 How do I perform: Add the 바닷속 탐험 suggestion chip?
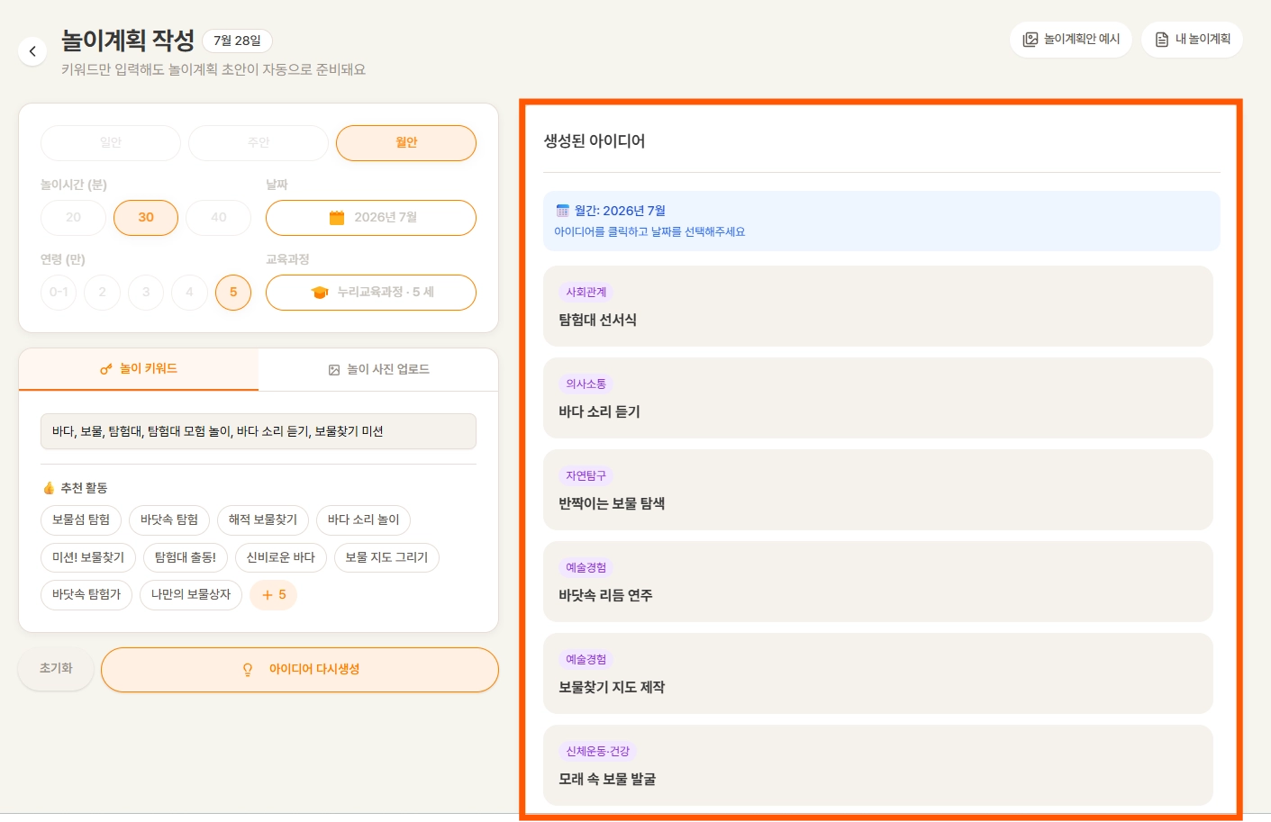pos(169,520)
